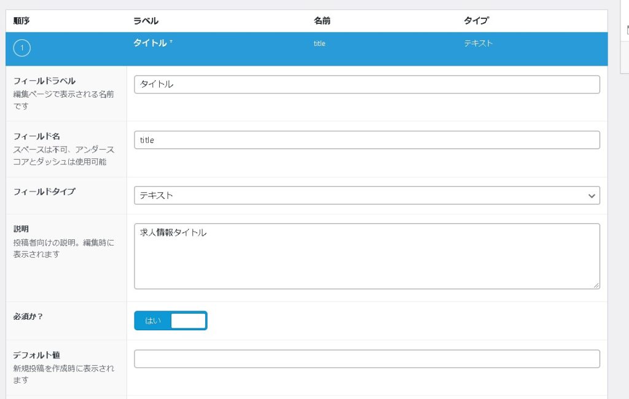Open the フィールドタイプ select box showing テキスト
Screen dimensions: 629x399
pos(367,196)
